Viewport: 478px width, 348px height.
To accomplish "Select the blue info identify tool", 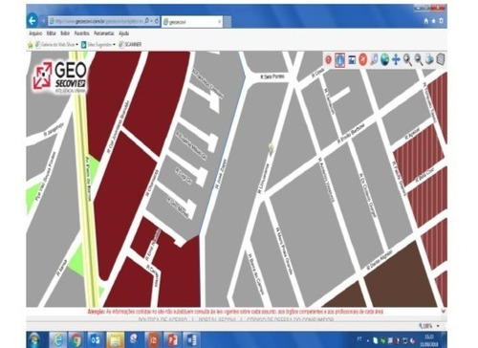I will 339,59.
